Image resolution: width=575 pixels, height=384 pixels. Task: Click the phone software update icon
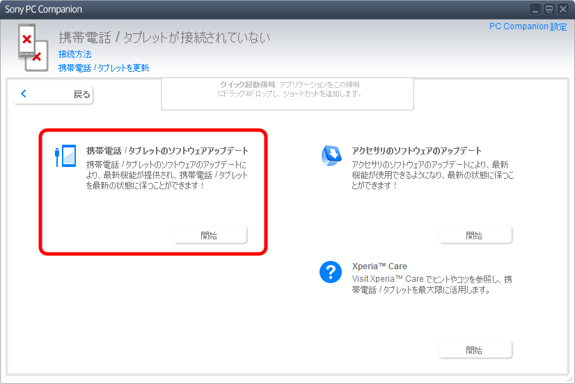(x=65, y=156)
